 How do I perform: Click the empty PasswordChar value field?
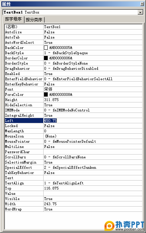click(x=93, y=152)
